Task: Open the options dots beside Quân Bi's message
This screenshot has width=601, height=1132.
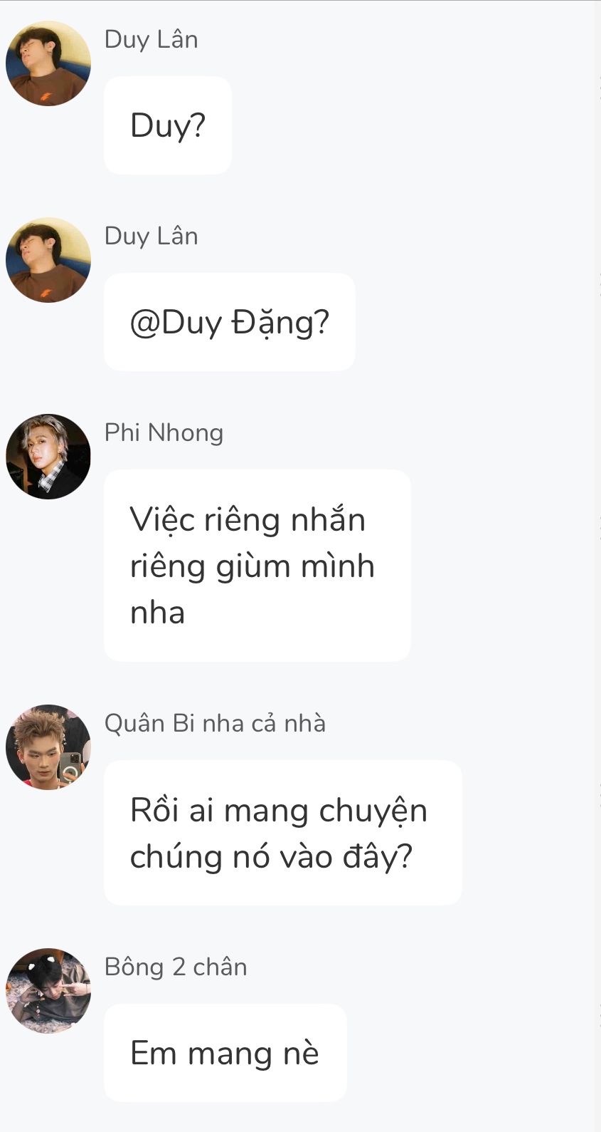Action: tap(599, 796)
